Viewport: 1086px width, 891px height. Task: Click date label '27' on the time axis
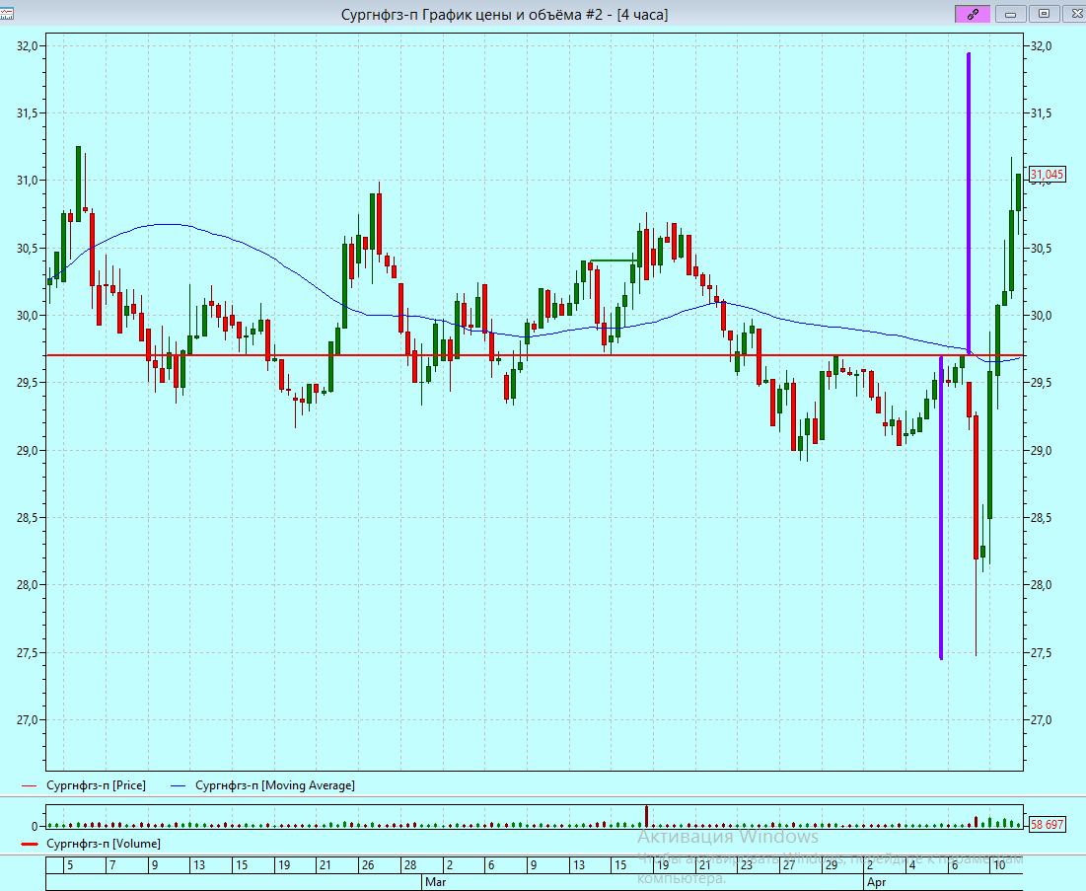pos(789,864)
